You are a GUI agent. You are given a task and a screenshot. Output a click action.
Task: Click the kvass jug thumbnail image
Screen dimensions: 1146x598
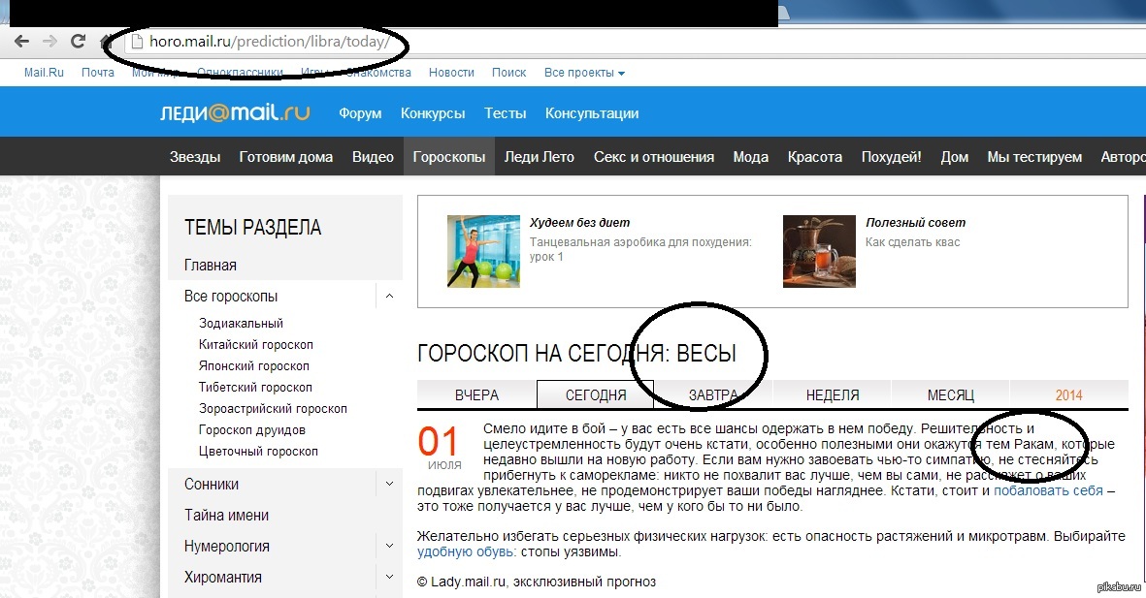click(x=819, y=251)
